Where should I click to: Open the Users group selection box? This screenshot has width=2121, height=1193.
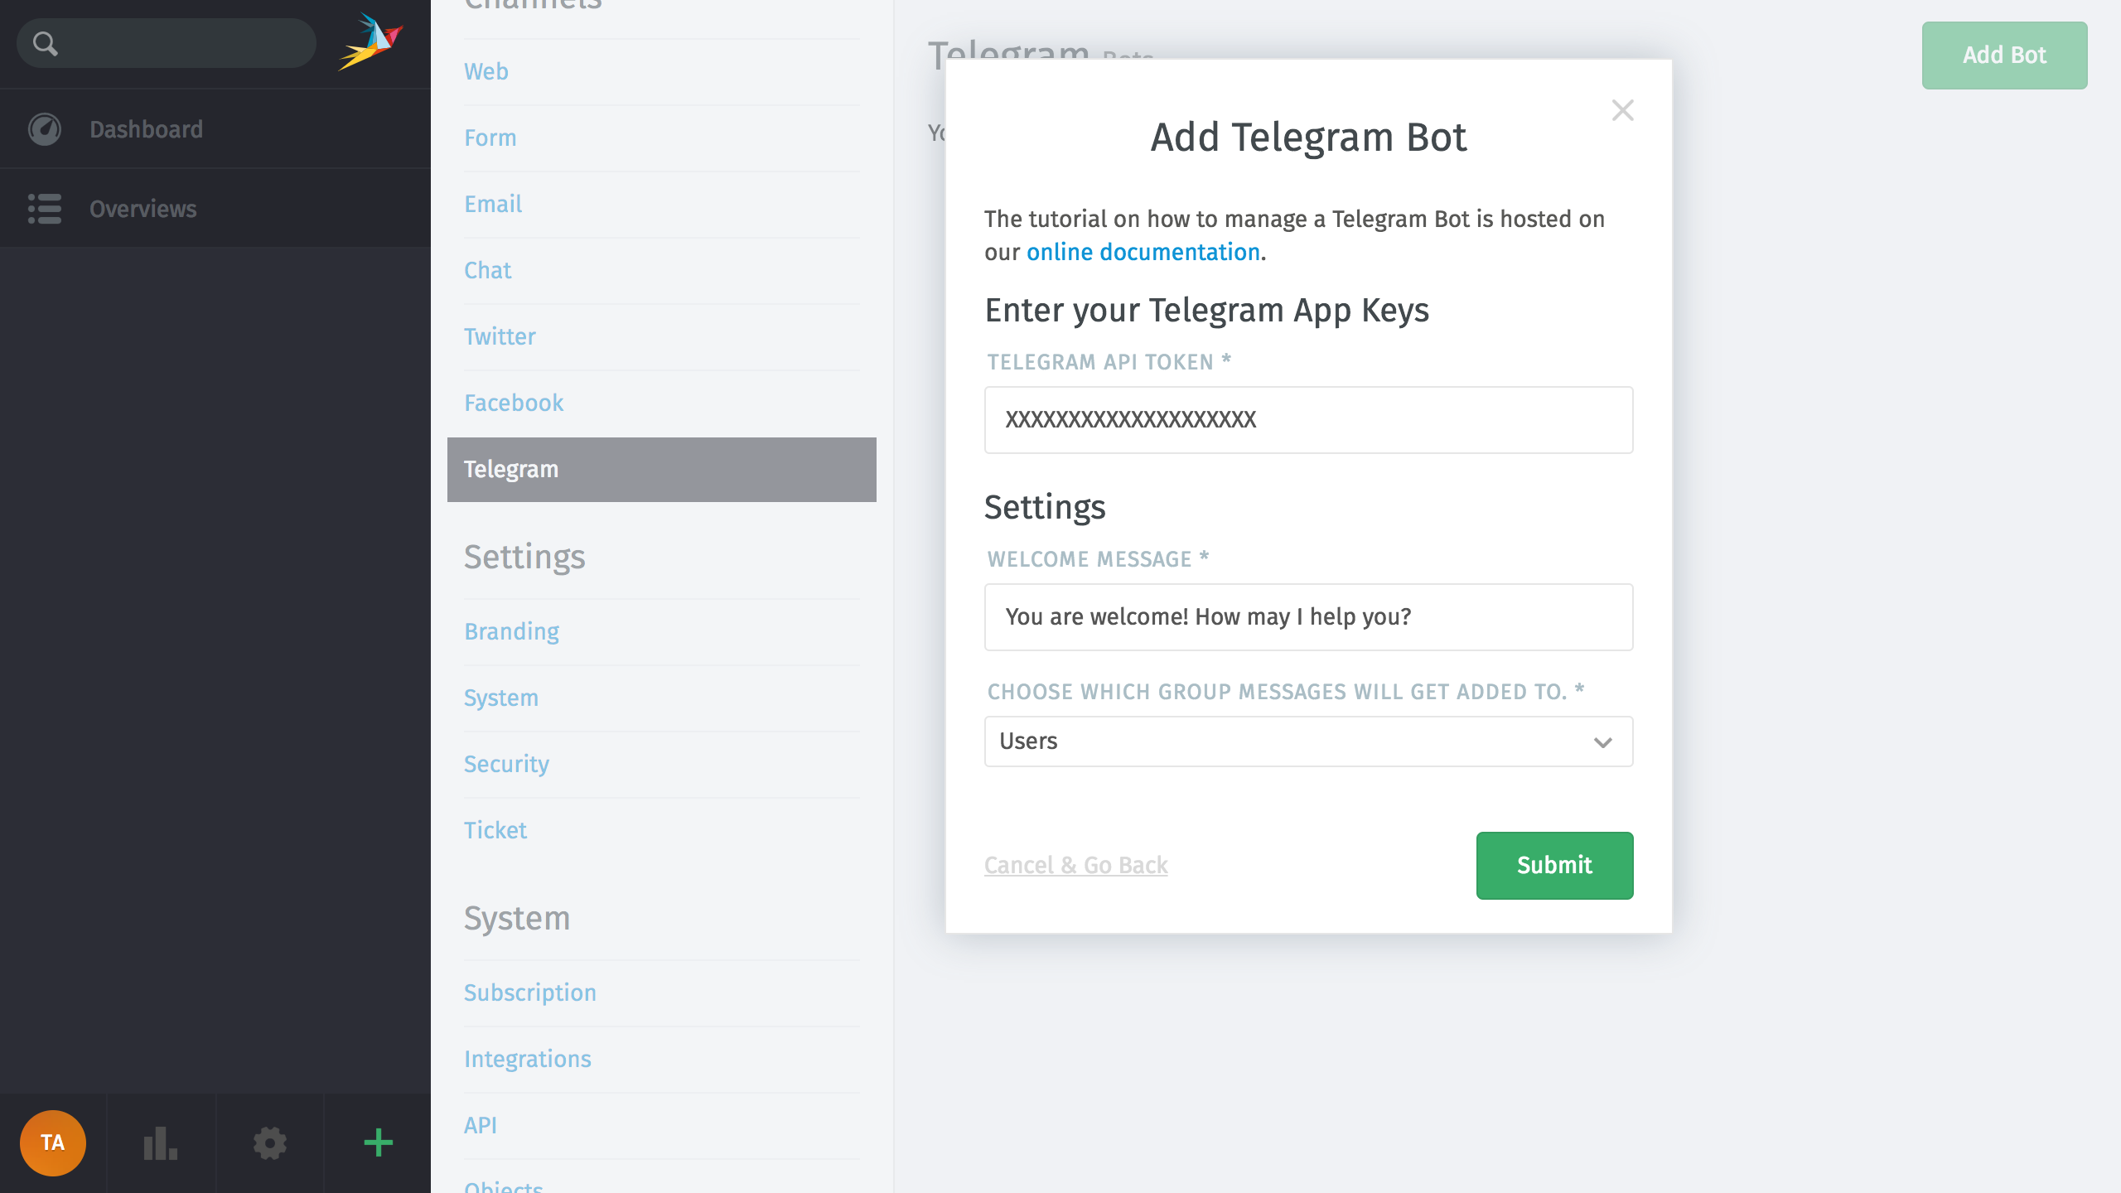pos(1309,741)
